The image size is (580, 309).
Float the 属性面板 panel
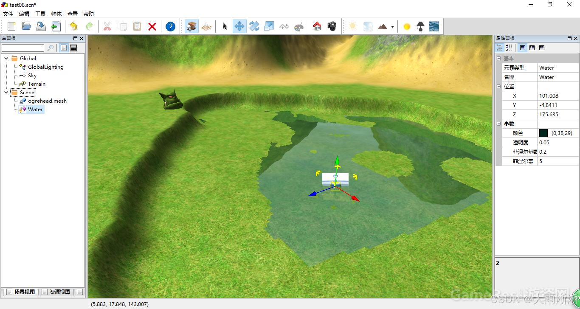[569, 38]
